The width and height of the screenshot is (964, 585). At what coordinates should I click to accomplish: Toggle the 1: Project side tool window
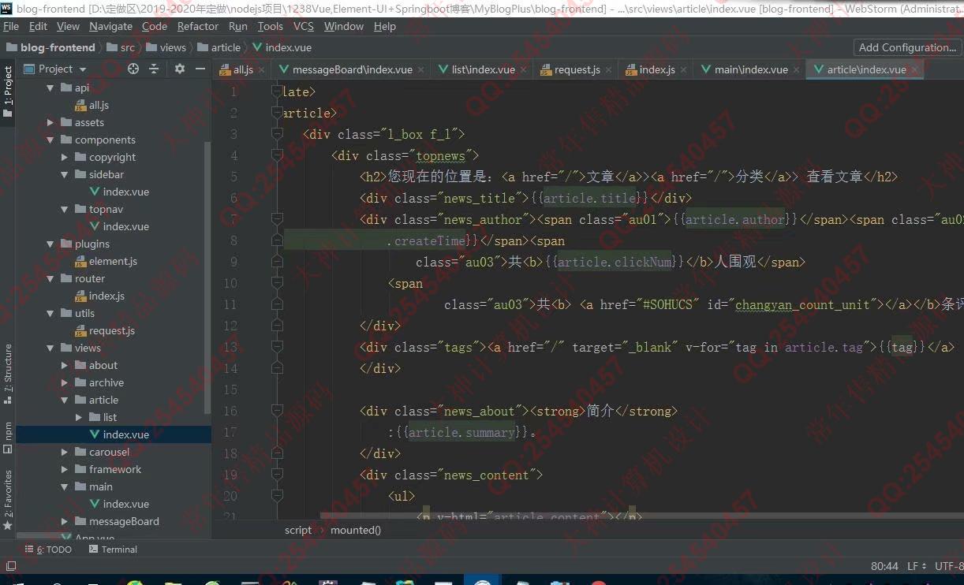click(x=8, y=91)
